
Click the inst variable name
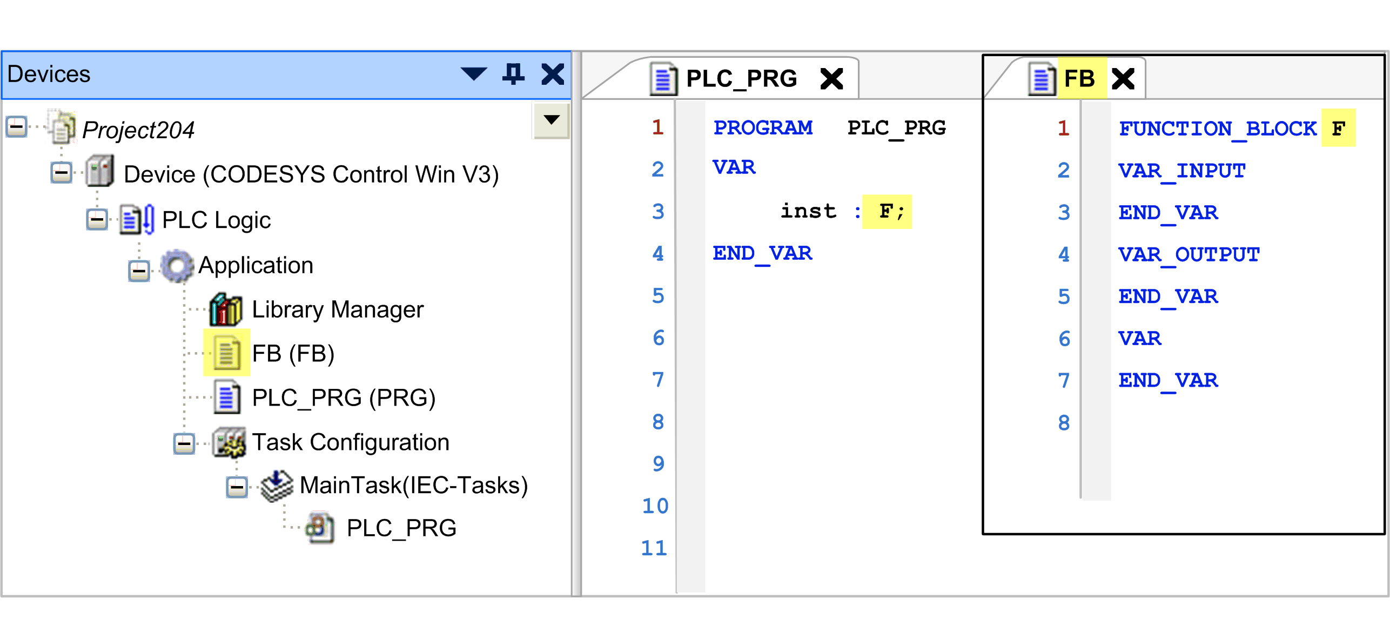[x=808, y=211]
